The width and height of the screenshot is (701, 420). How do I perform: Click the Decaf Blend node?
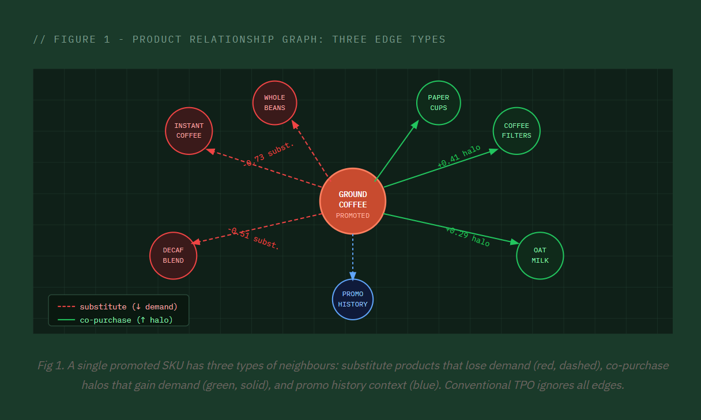(x=173, y=255)
